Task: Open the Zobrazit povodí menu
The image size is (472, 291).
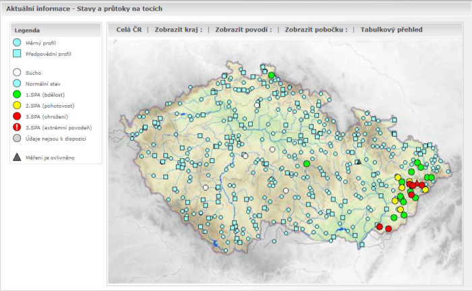Action: pyautogui.click(x=243, y=30)
